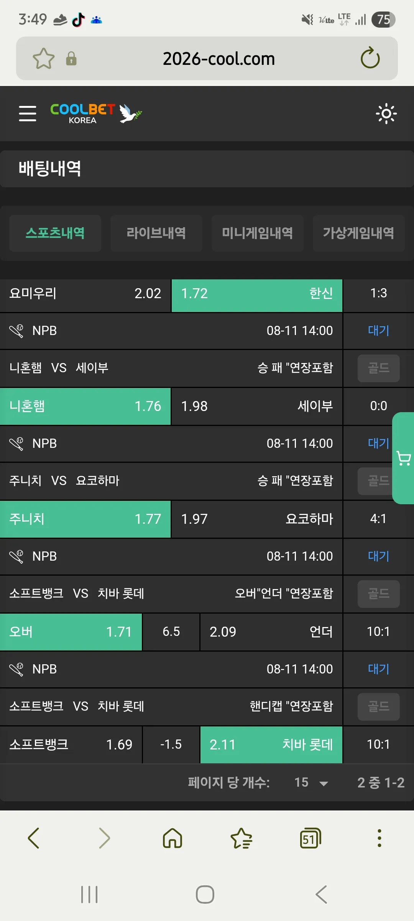The height and width of the screenshot is (921, 414).
Task: Click 골드 button for 소프트뱅크 handicap bet
Action: pyautogui.click(x=379, y=706)
